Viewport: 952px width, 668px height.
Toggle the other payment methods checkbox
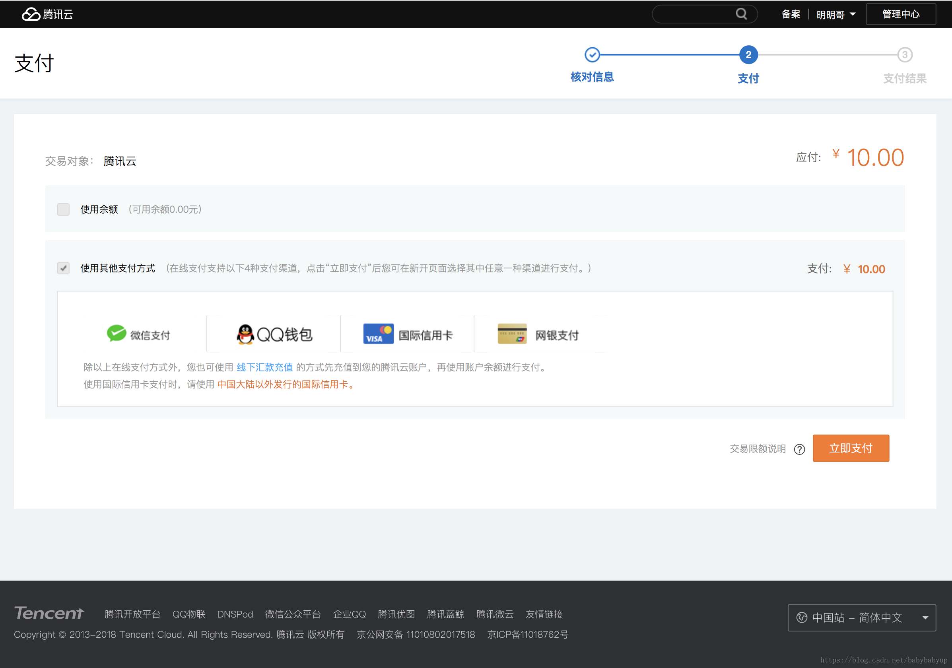pos(63,268)
